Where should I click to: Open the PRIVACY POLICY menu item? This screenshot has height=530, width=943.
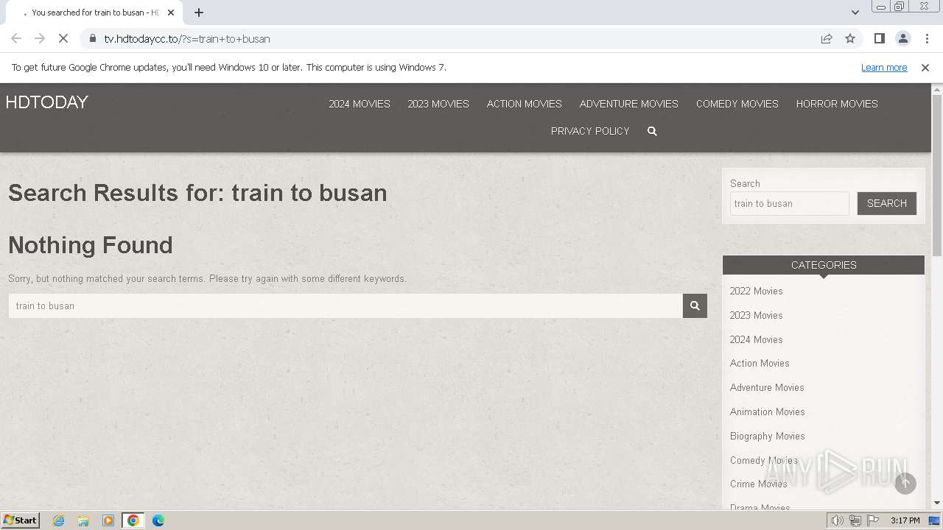pos(590,131)
